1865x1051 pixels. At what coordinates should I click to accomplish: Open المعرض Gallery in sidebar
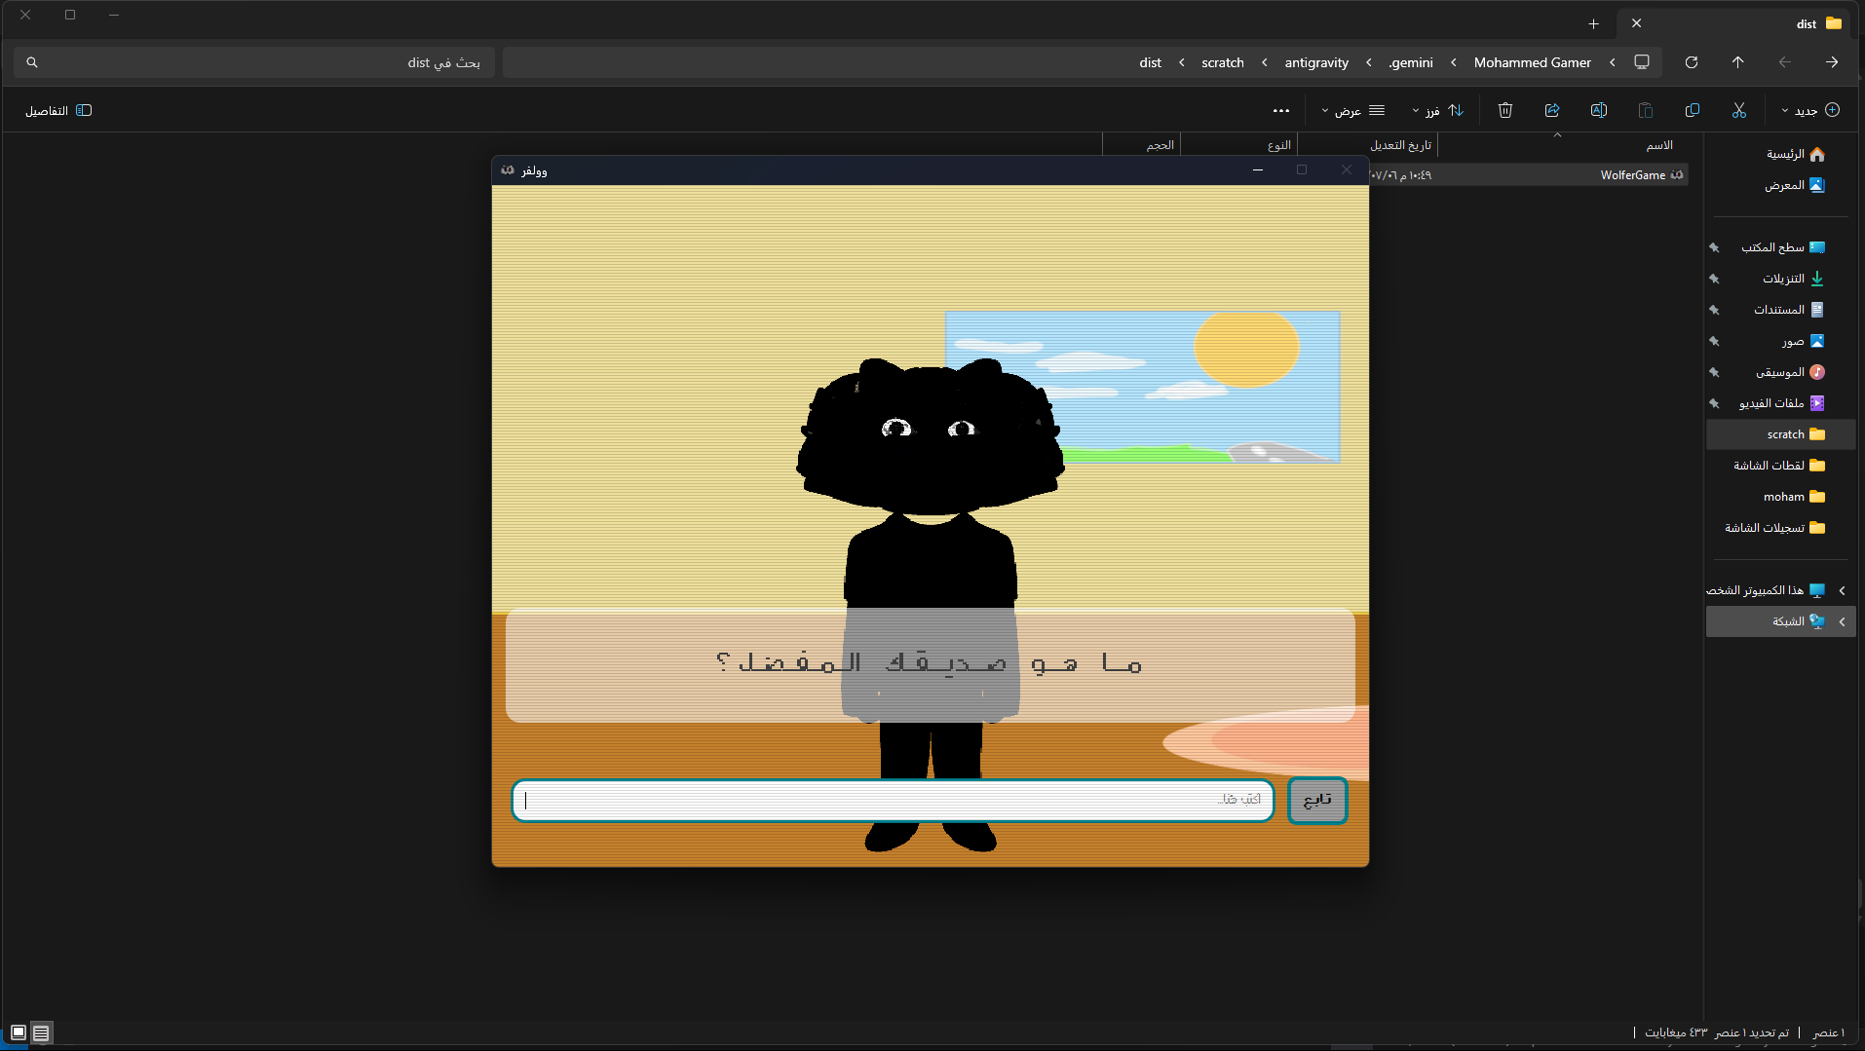tap(1794, 185)
